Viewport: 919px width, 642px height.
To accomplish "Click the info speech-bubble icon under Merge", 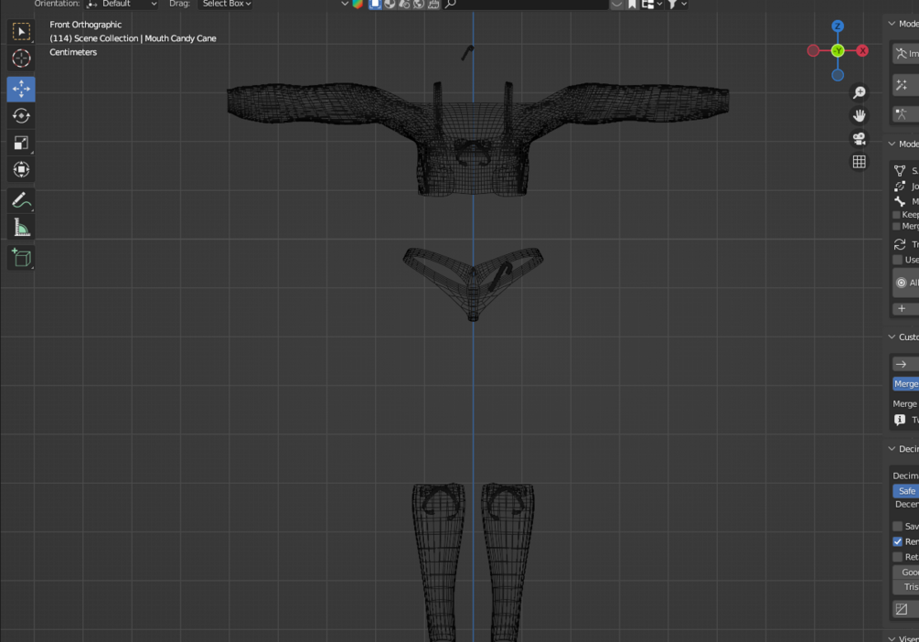I will 900,420.
